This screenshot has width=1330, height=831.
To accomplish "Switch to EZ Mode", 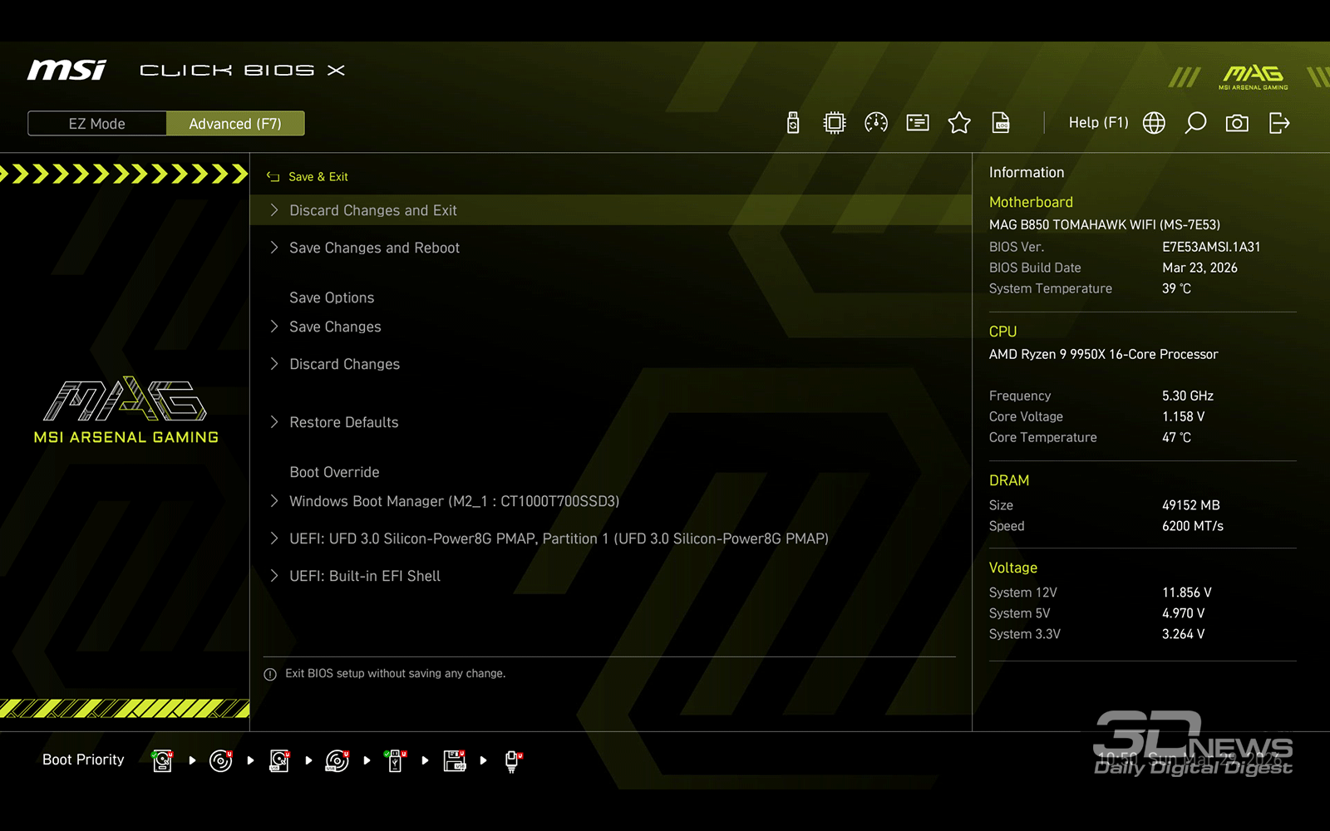I will point(97,124).
